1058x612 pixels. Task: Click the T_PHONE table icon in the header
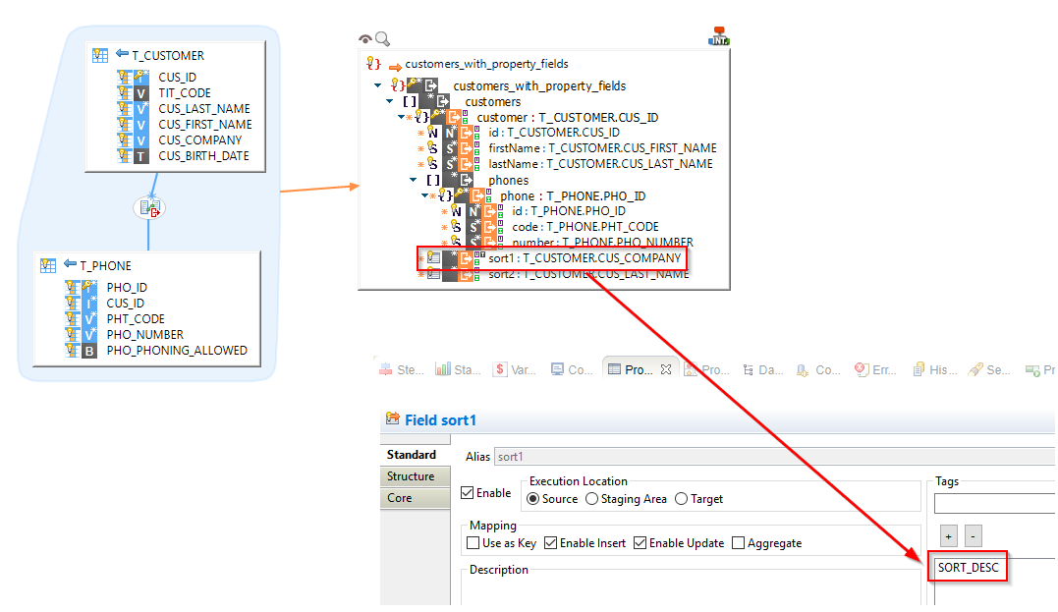click(48, 265)
